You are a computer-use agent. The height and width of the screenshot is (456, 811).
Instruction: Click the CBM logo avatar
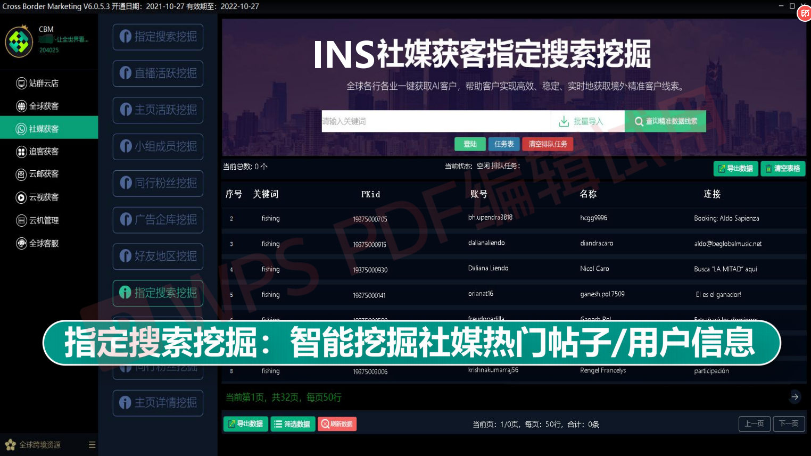tap(19, 42)
